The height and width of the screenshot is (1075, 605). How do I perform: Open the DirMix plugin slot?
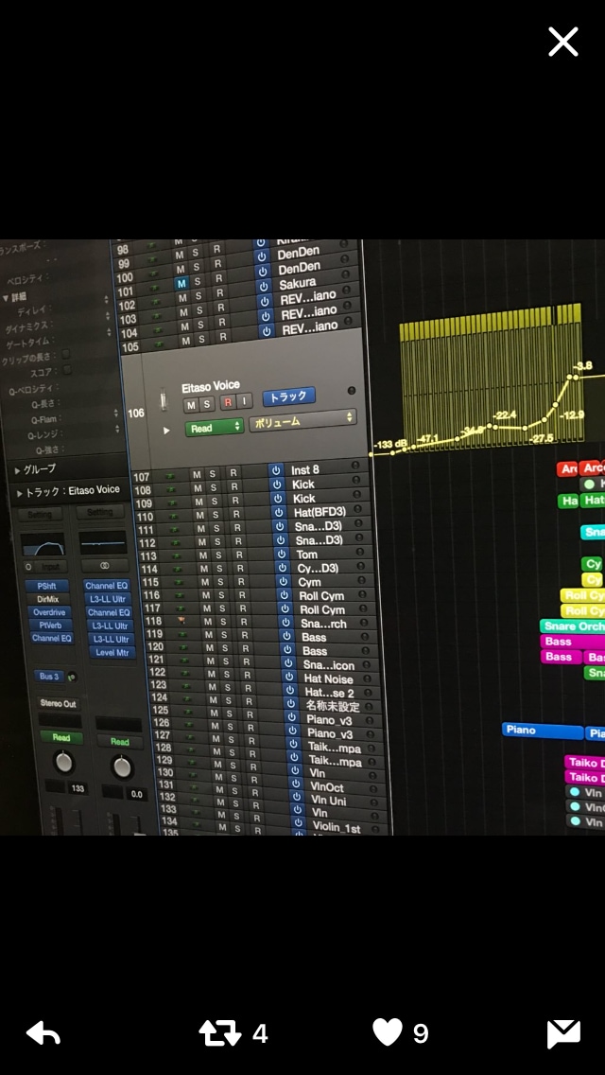48,599
